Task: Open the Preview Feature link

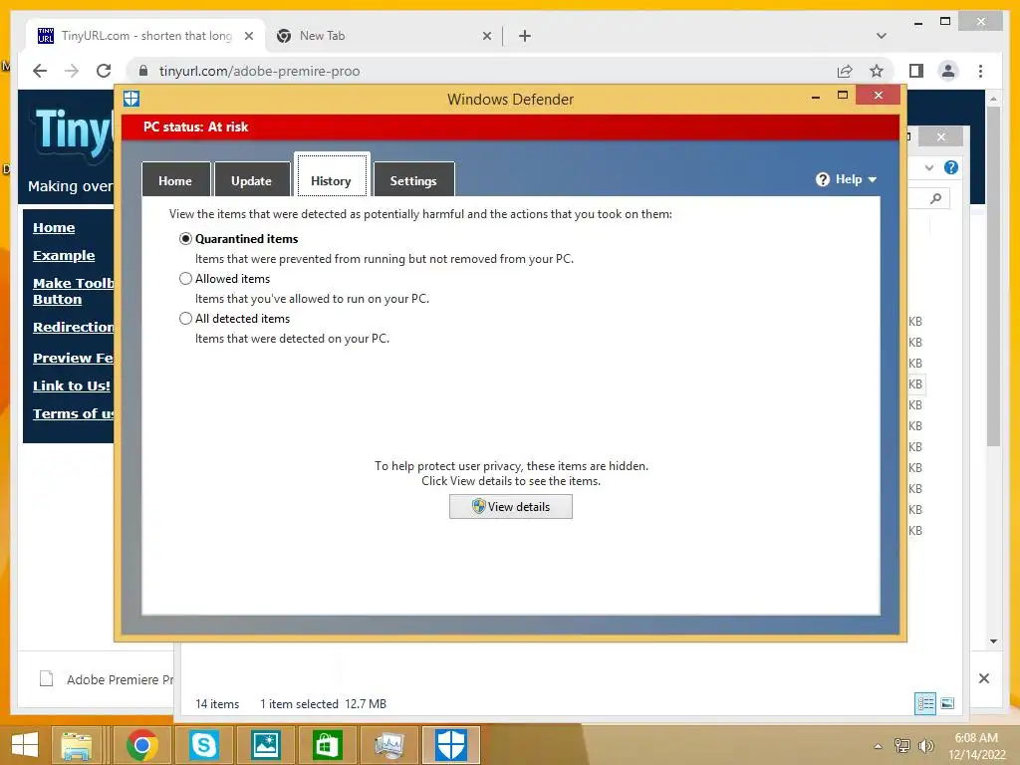Action: [74, 358]
